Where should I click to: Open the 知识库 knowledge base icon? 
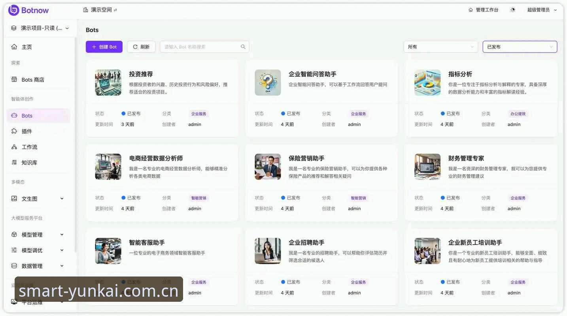14,162
